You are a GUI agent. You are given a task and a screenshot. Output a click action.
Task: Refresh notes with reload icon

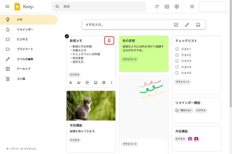[x=157, y=7]
